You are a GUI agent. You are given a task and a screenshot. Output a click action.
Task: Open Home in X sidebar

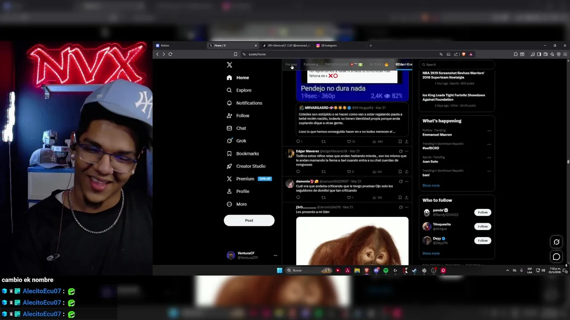(238, 78)
